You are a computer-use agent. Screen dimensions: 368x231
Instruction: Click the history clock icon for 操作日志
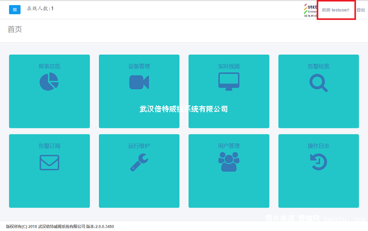[318, 162]
